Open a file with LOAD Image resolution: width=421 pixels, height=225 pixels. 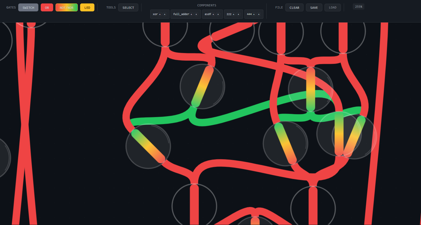coord(333,8)
